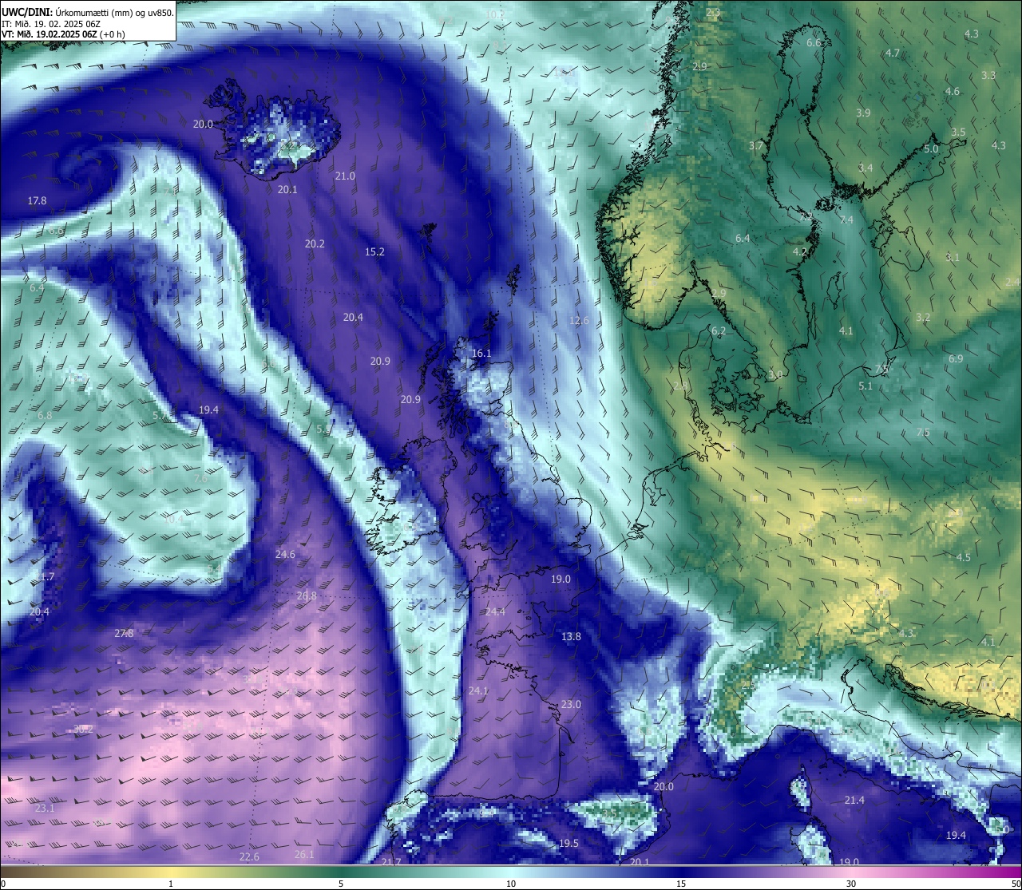The width and height of the screenshot is (1022, 890).
Task: Click the 3.2 value on the right side
Action: tap(923, 317)
